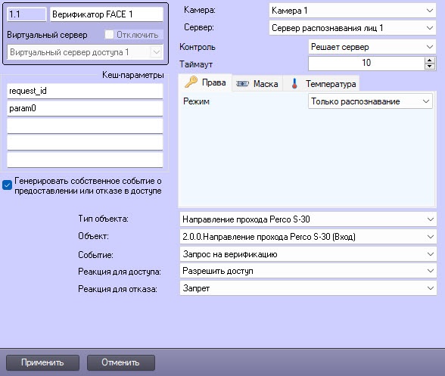Increase the Таймаут value with up arrow
Screen dimensions: 445x376
430,61
